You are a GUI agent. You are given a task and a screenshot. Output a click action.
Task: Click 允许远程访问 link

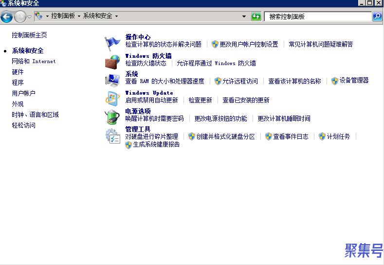[240, 82]
